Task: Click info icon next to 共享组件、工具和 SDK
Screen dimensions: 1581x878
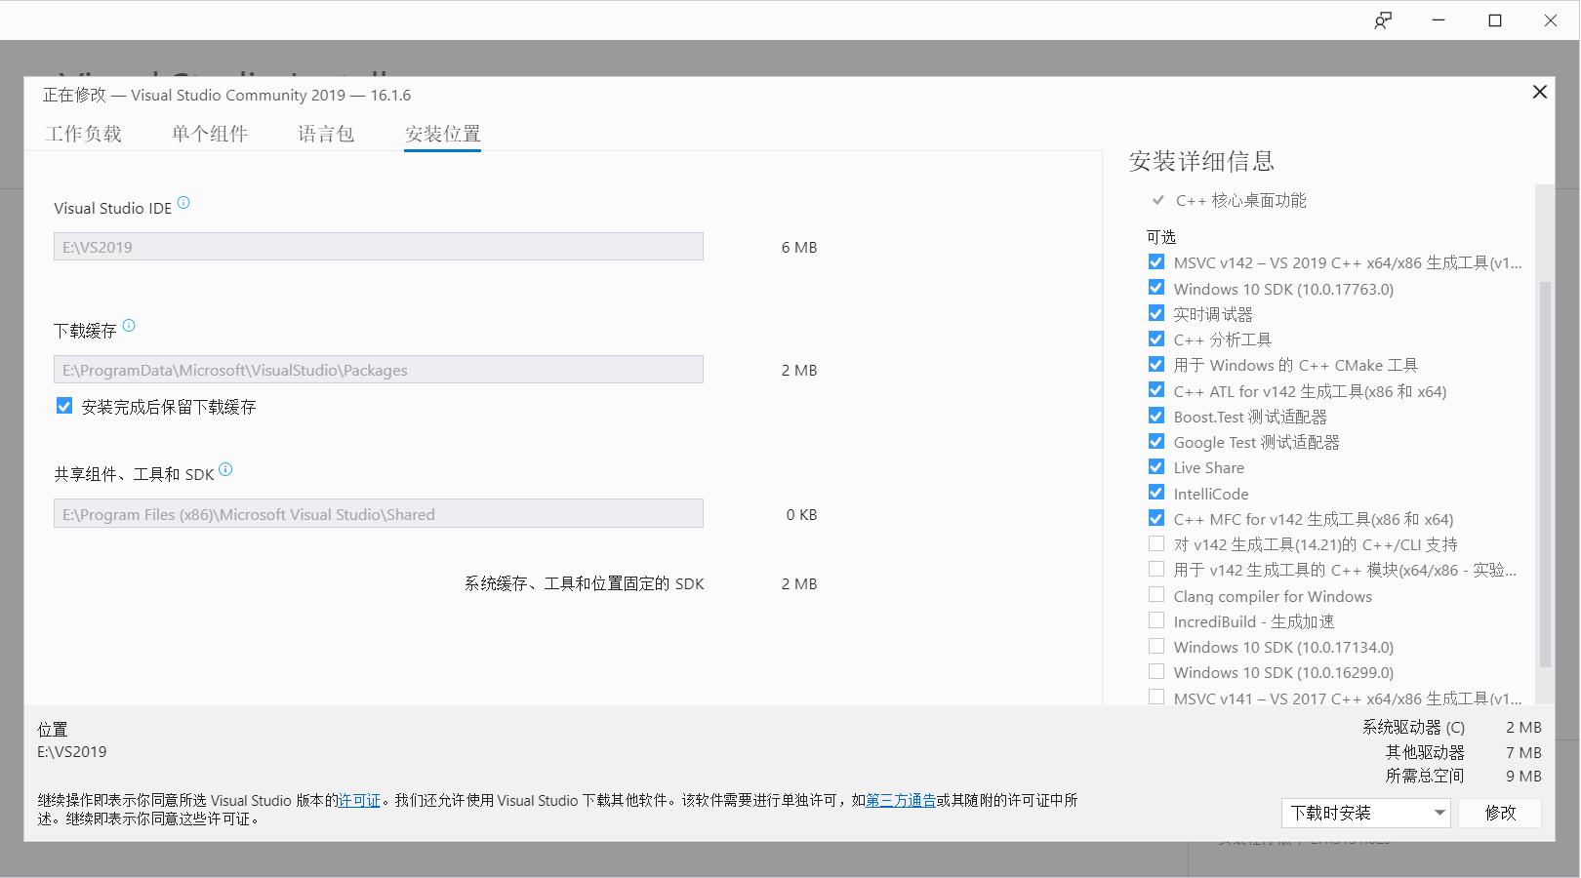Action: [225, 469]
